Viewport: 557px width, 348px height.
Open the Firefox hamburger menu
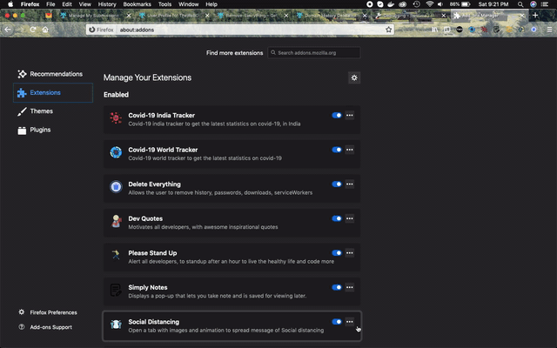click(549, 30)
